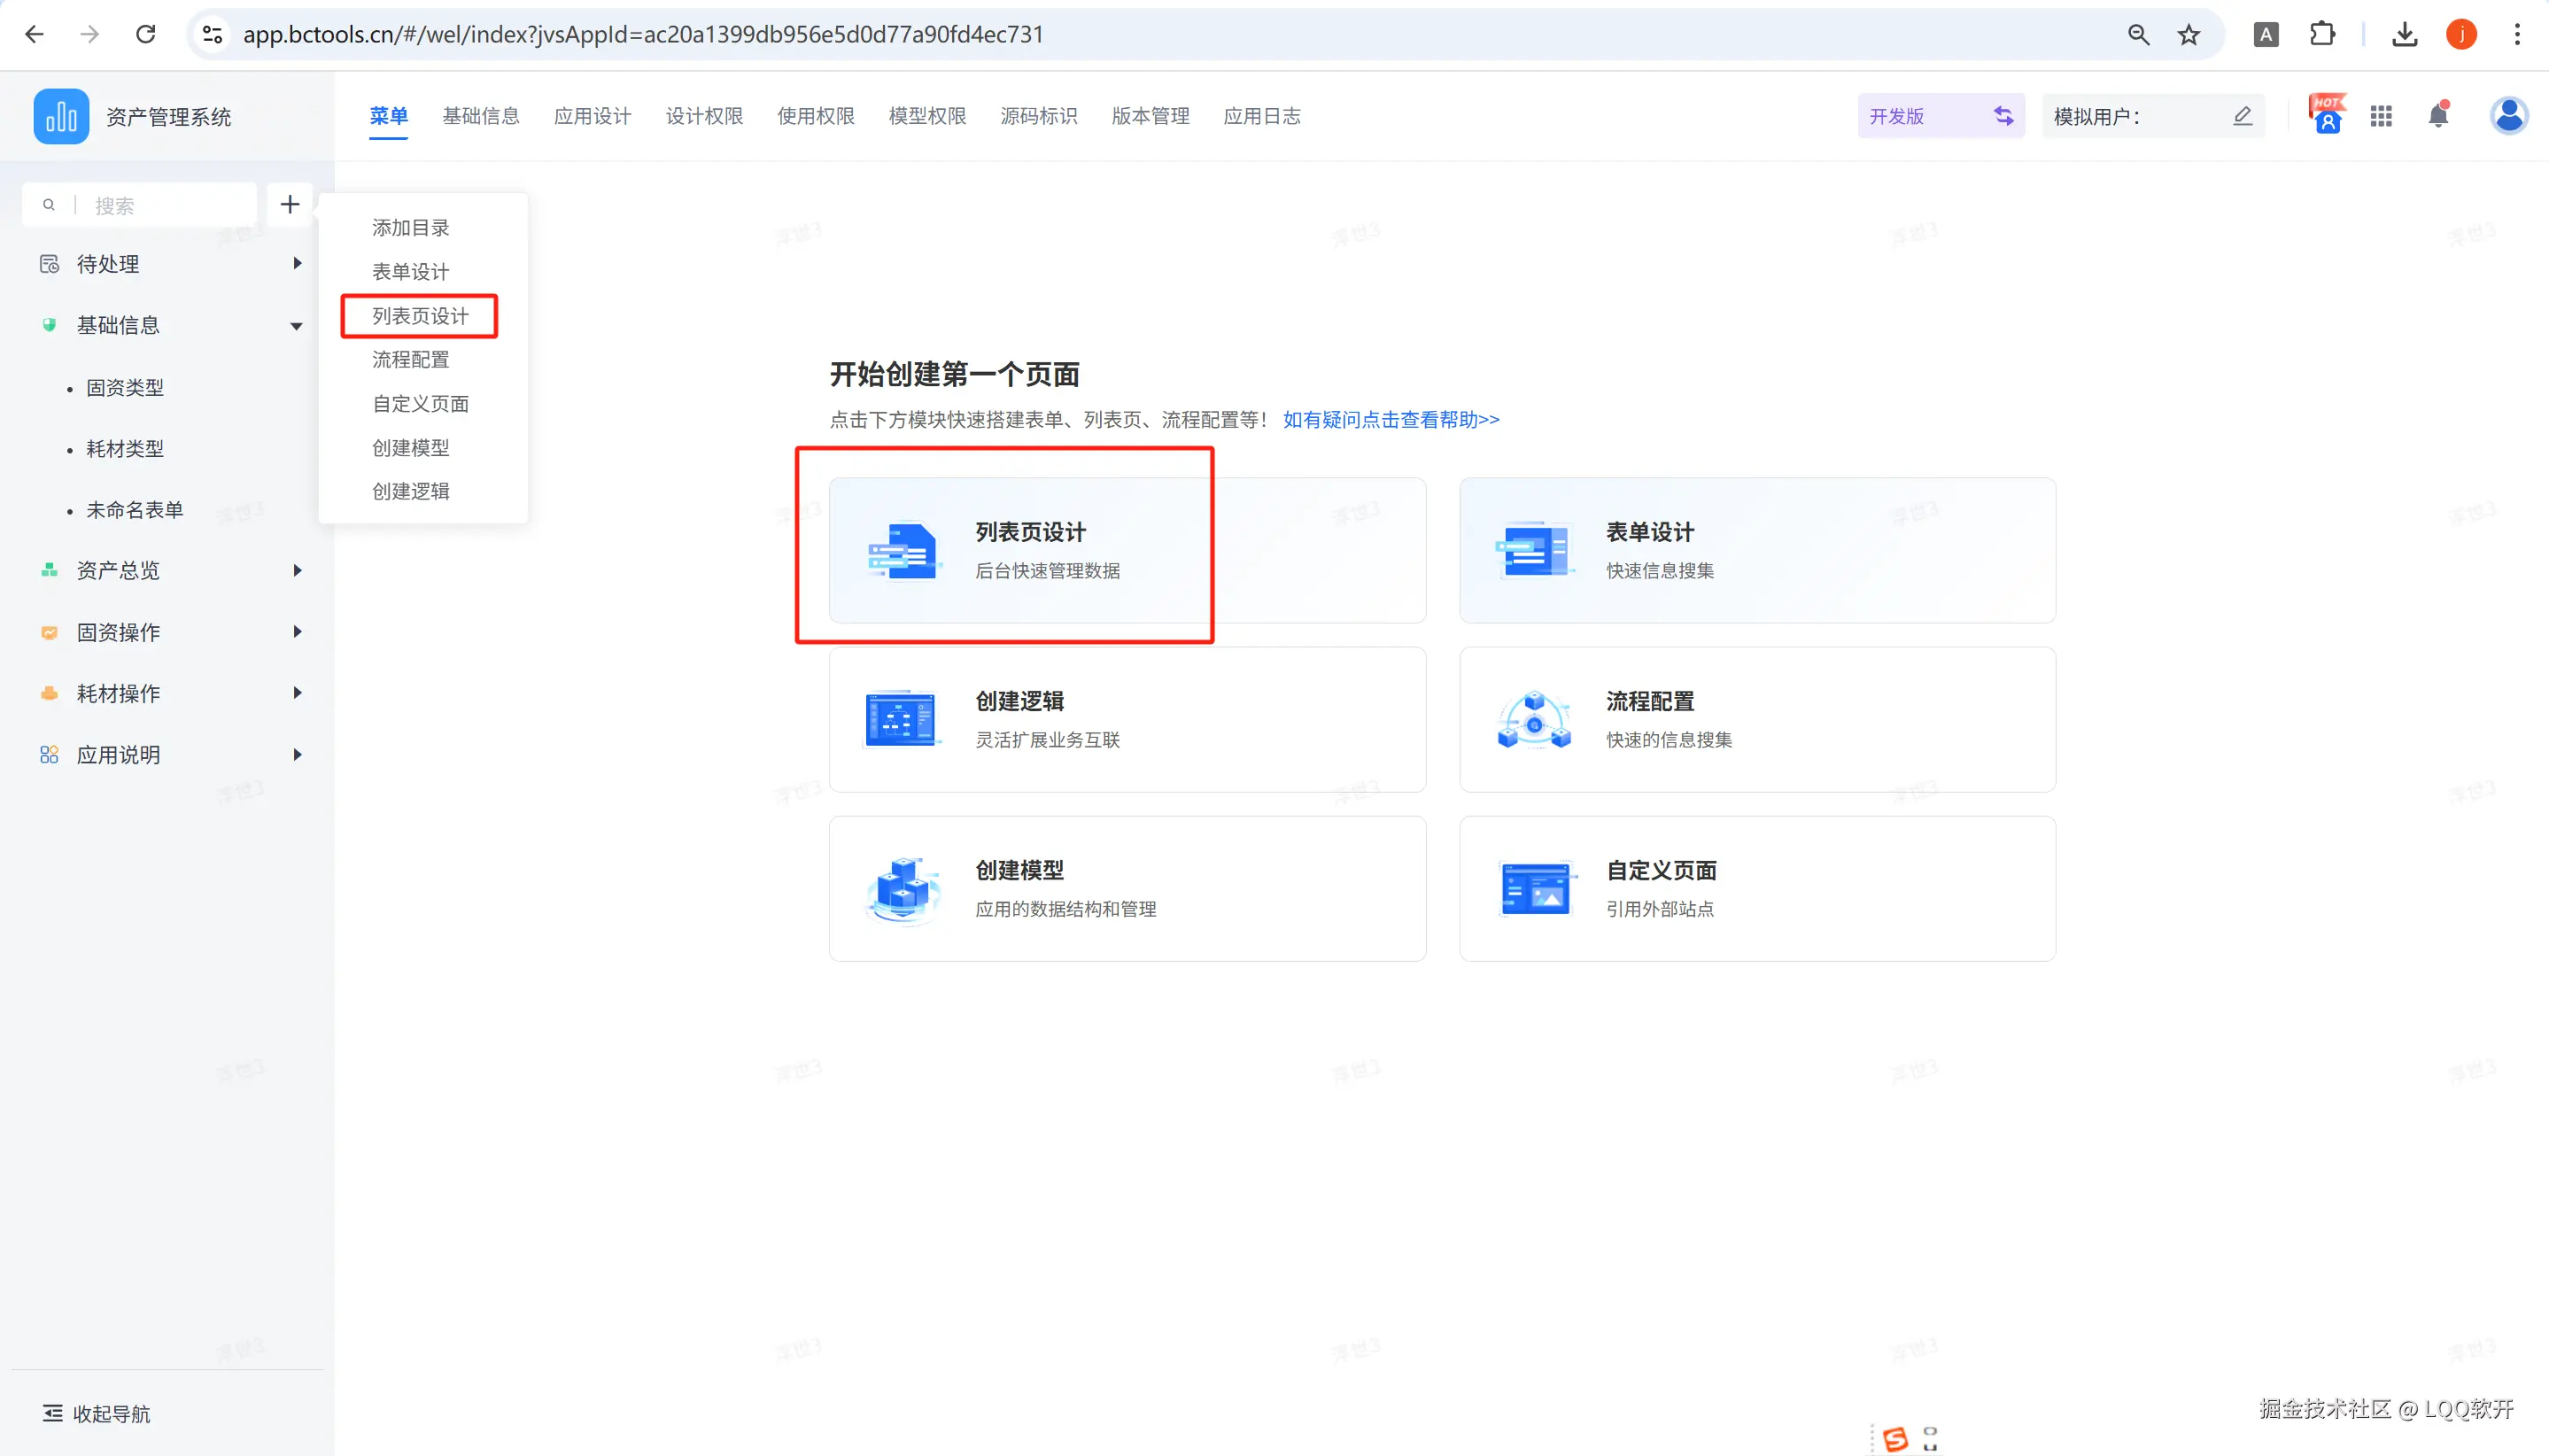Click the notification bell icon
The image size is (2549, 1456).
2438,116
